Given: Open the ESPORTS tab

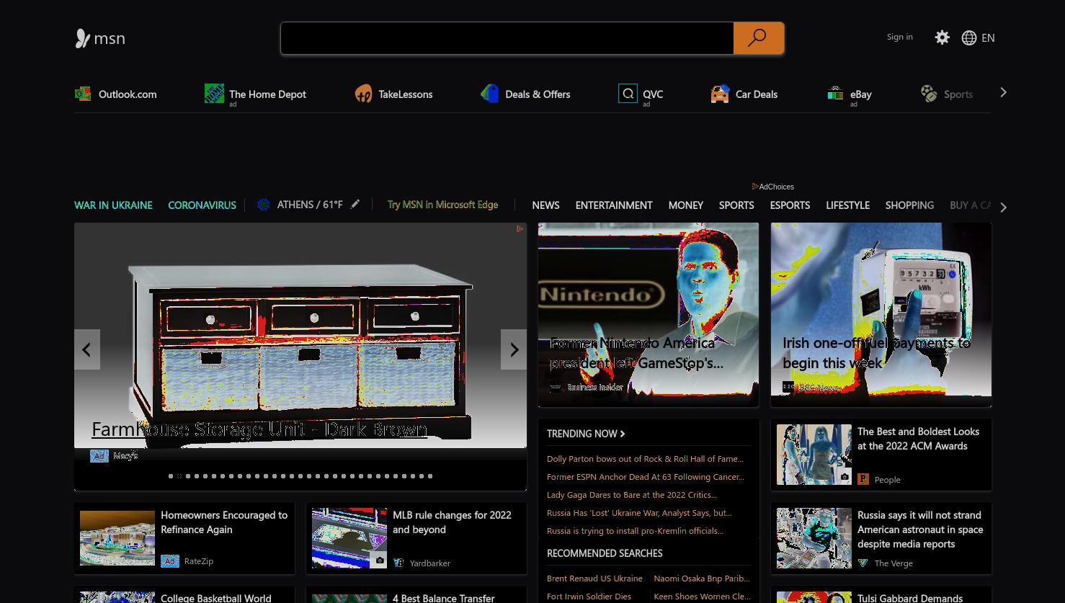Looking at the screenshot, I should [x=790, y=205].
